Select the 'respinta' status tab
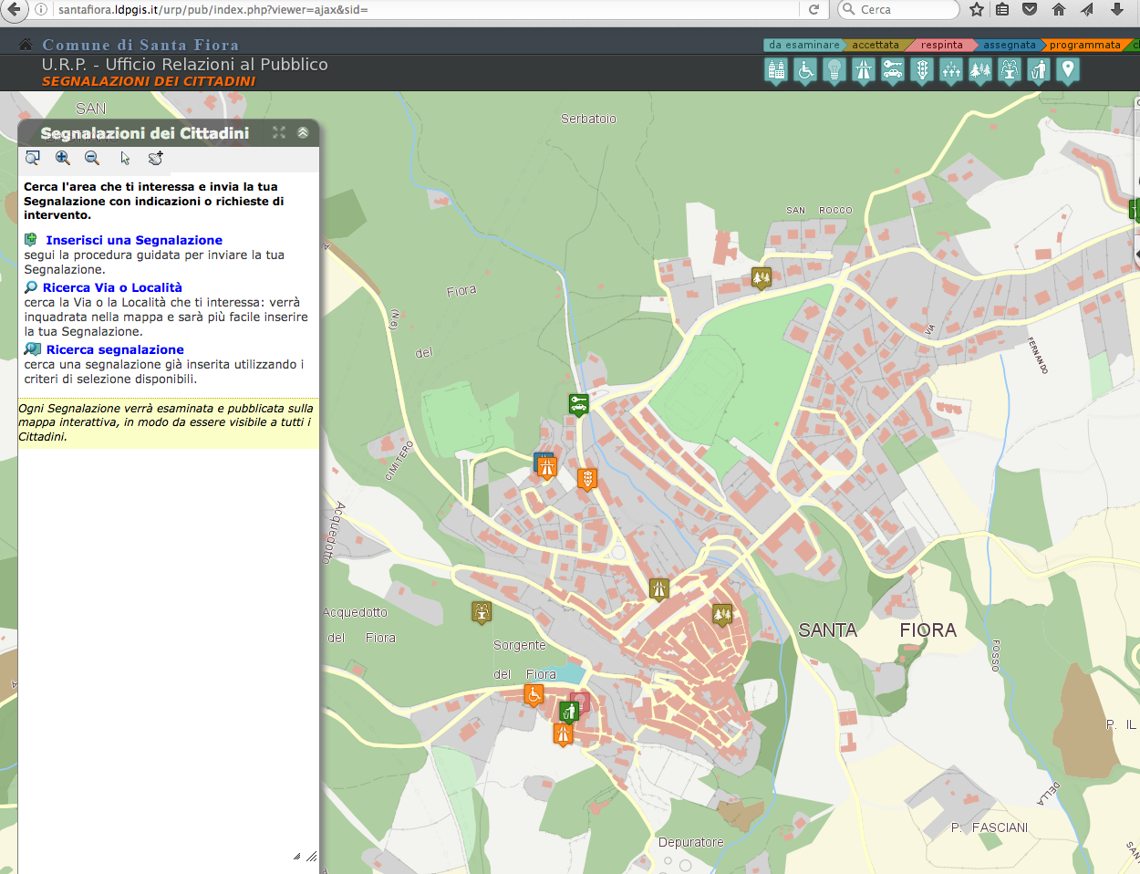This screenshot has width=1140, height=874. (x=941, y=45)
